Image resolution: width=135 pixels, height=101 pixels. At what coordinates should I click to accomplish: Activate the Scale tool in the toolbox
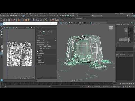click(x=1, y=37)
